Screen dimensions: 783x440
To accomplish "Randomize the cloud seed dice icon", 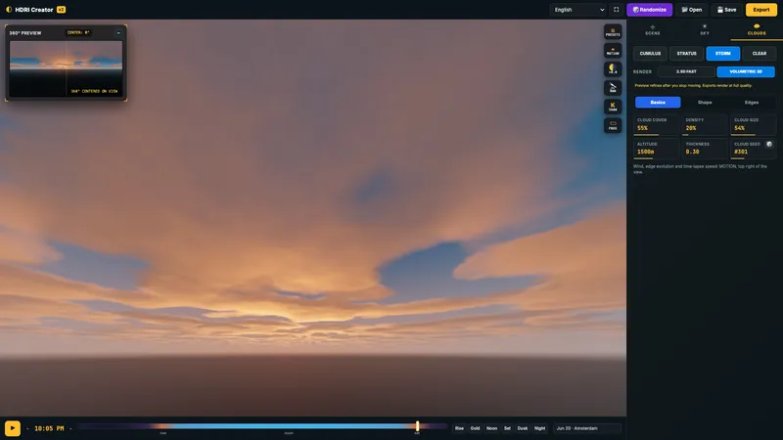I will tap(769, 144).
